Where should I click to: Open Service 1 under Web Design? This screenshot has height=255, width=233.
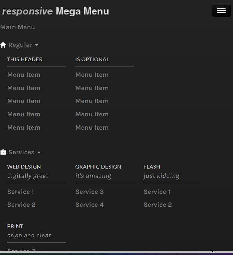coord(21,192)
